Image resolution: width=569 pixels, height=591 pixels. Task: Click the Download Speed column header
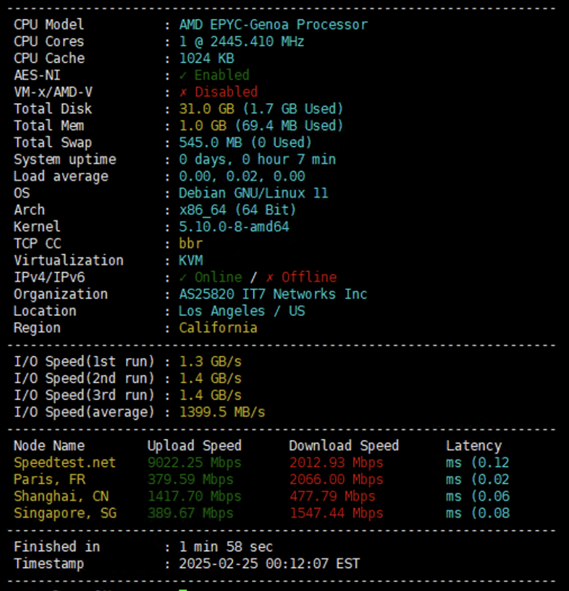[x=344, y=446]
